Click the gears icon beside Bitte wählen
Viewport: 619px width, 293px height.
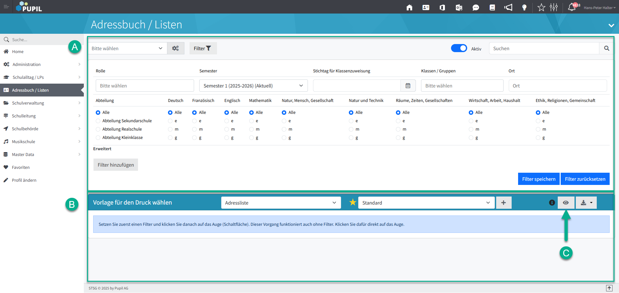click(175, 48)
